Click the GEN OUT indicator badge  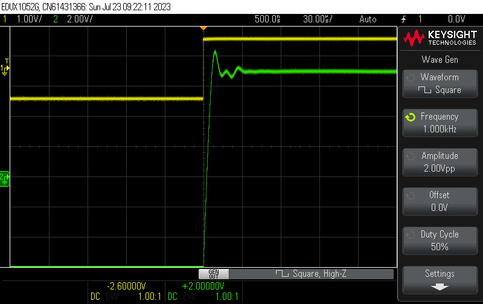213,274
